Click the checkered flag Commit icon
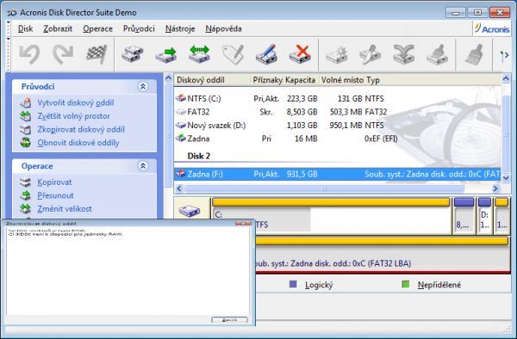 tap(97, 54)
